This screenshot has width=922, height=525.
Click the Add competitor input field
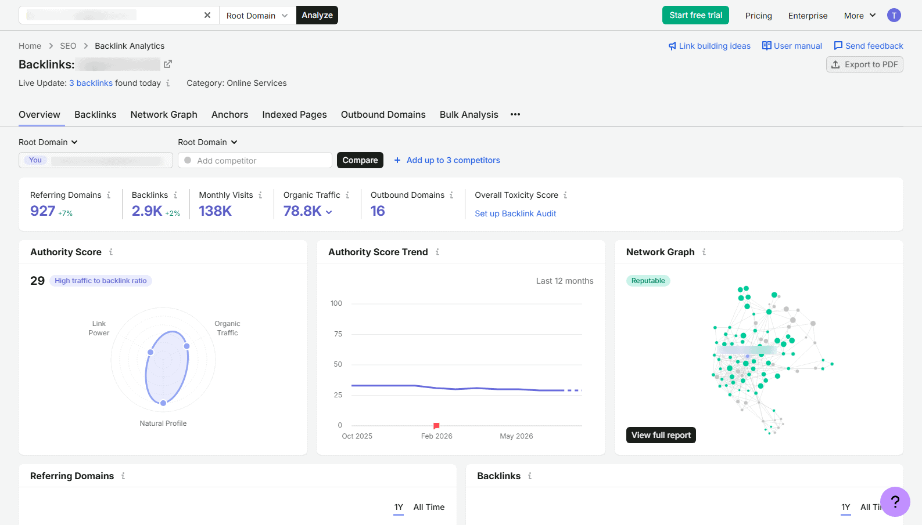click(x=255, y=160)
